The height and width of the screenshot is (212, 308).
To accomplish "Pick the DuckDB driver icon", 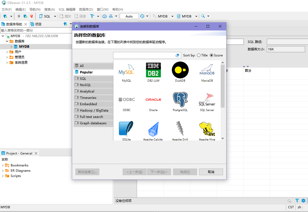I will (180, 70).
